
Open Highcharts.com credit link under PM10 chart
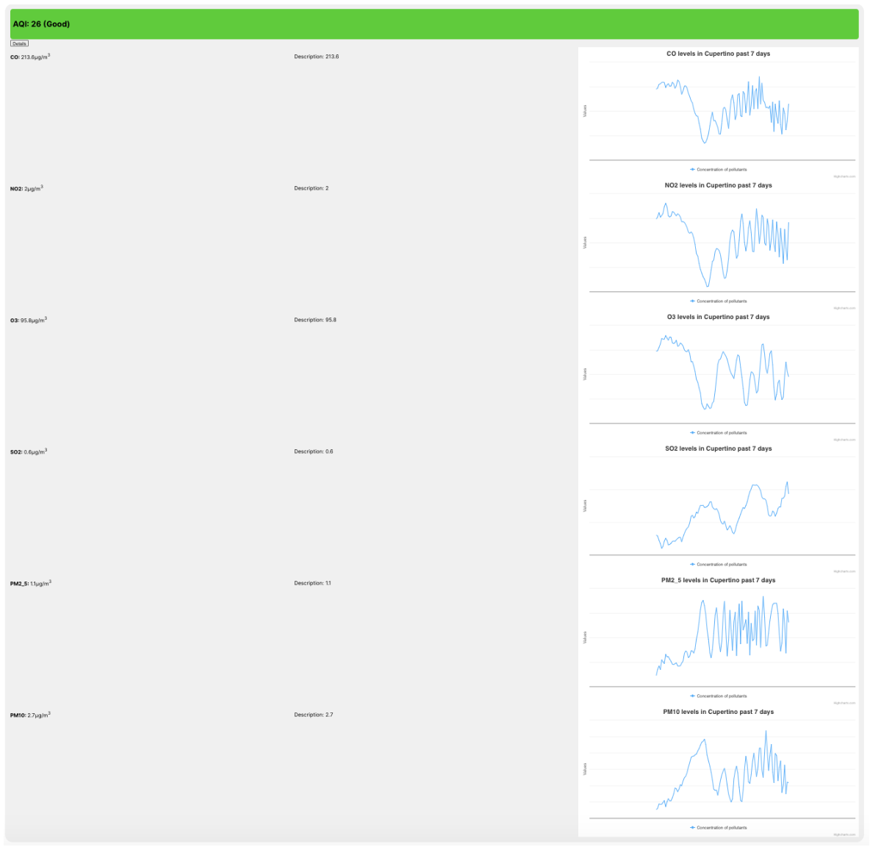coord(844,835)
